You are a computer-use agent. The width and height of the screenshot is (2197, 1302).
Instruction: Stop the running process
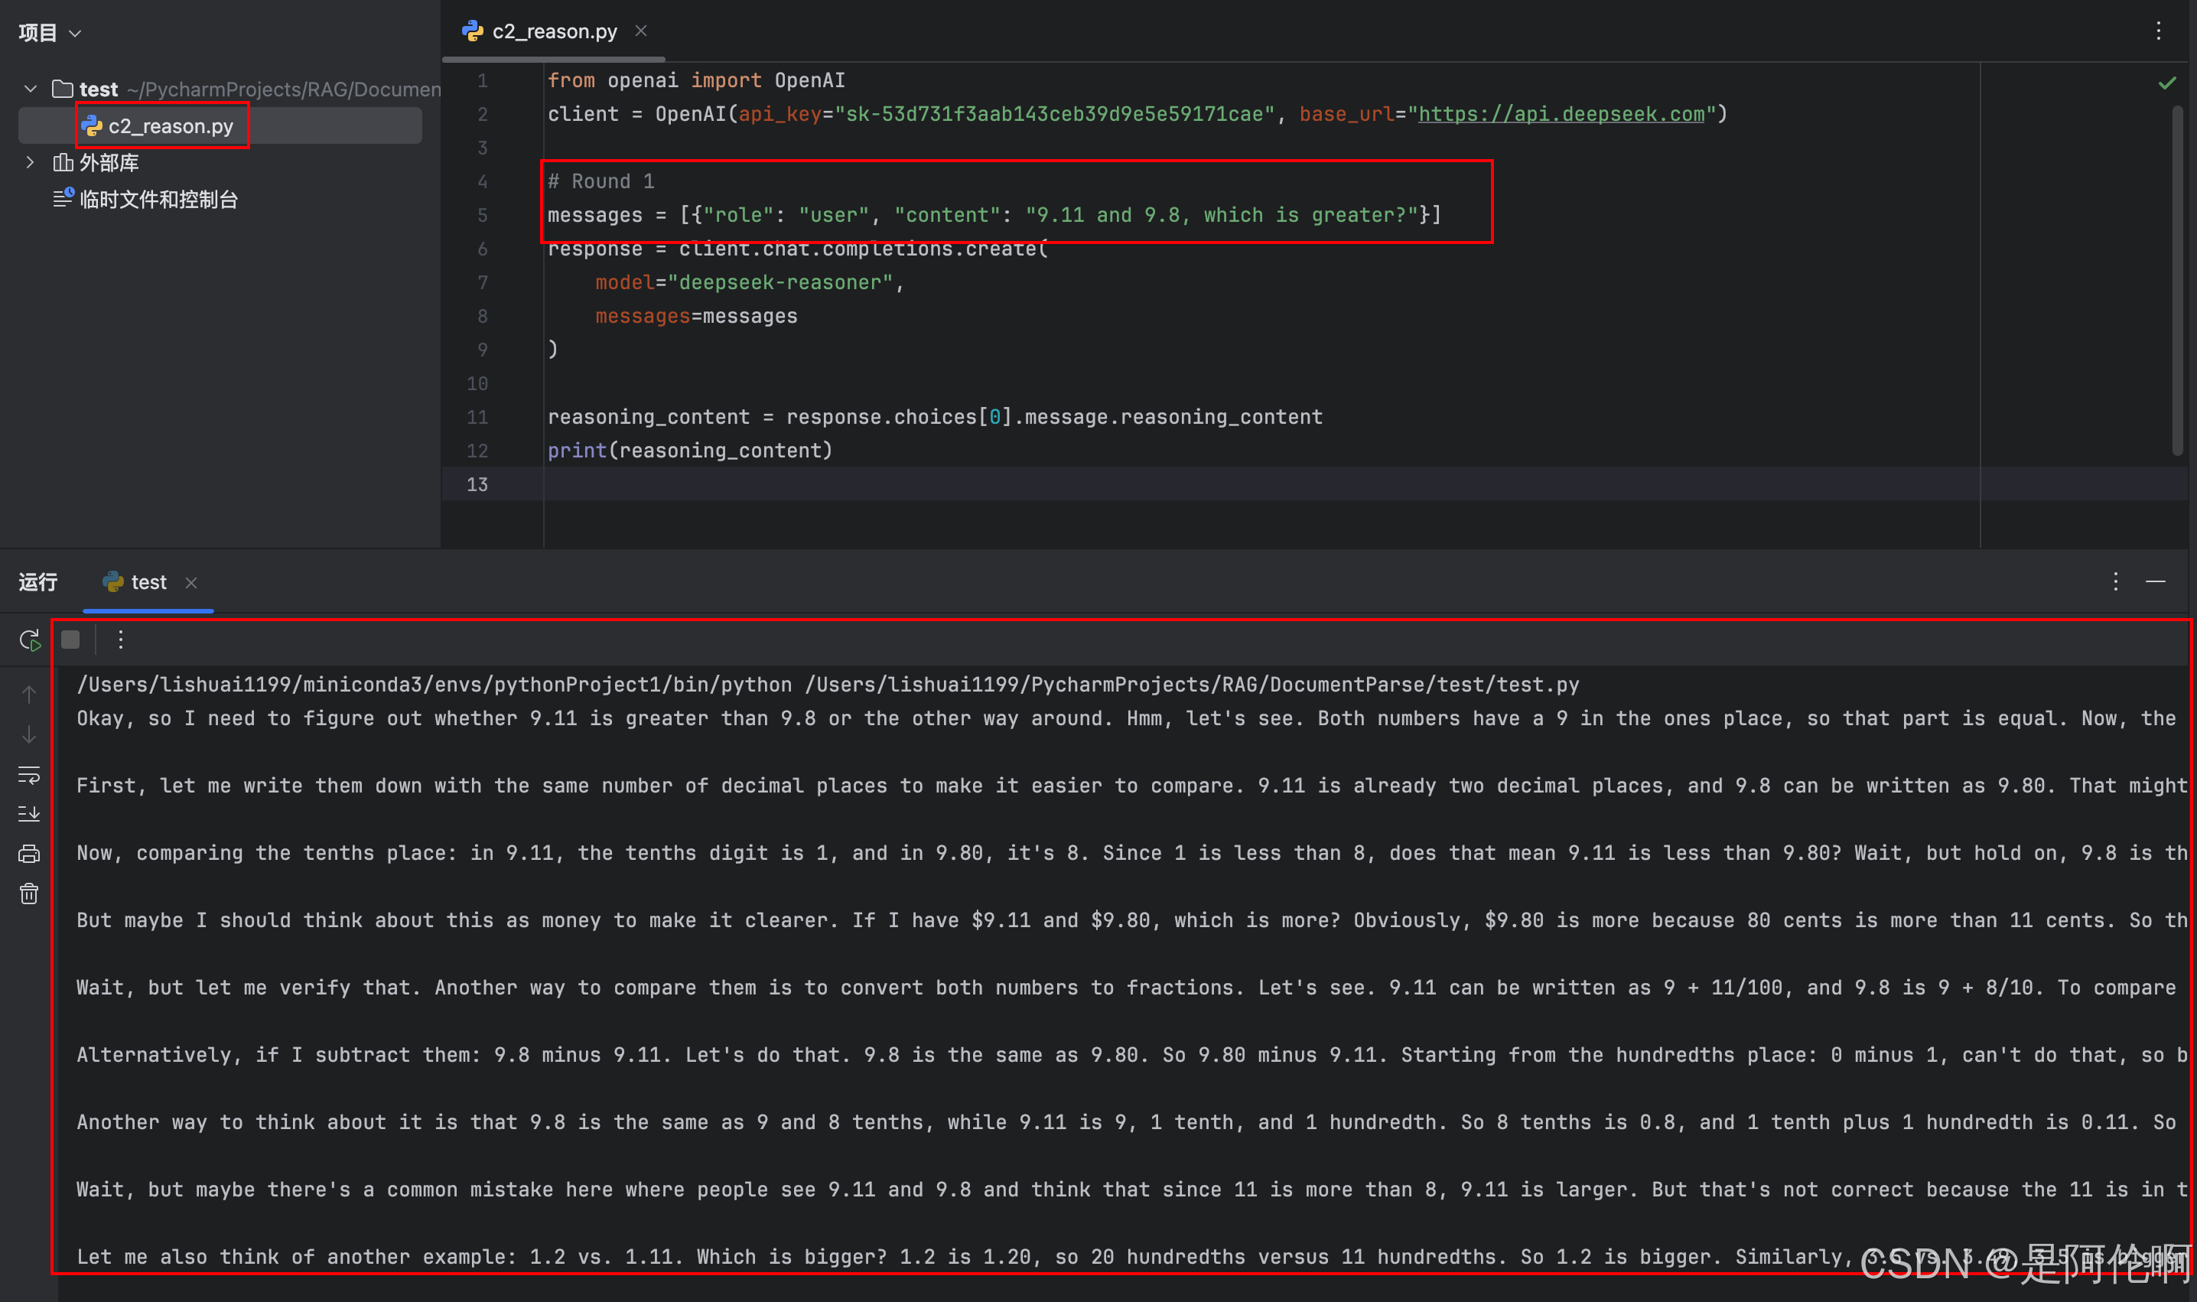pyautogui.click(x=71, y=640)
